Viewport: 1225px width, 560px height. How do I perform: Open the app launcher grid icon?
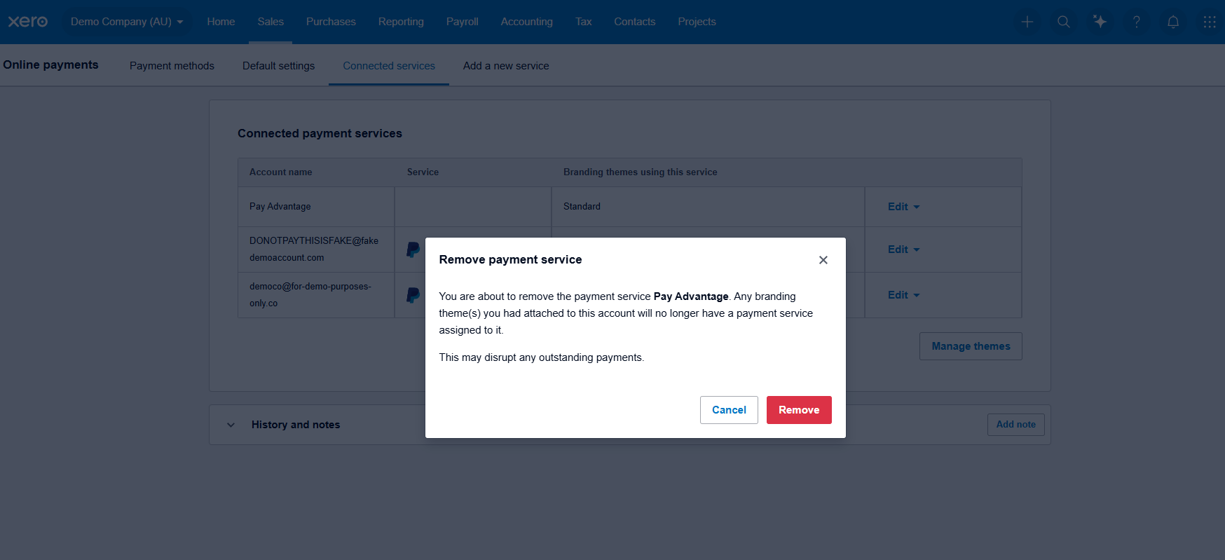coord(1209,22)
